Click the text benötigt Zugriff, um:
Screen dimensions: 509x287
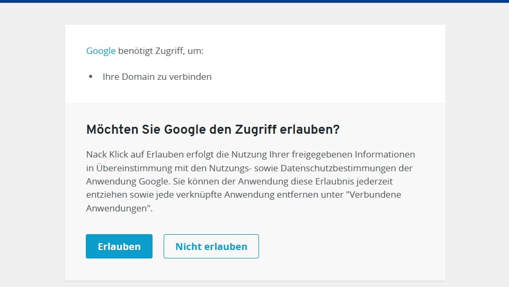click(160, 51)
